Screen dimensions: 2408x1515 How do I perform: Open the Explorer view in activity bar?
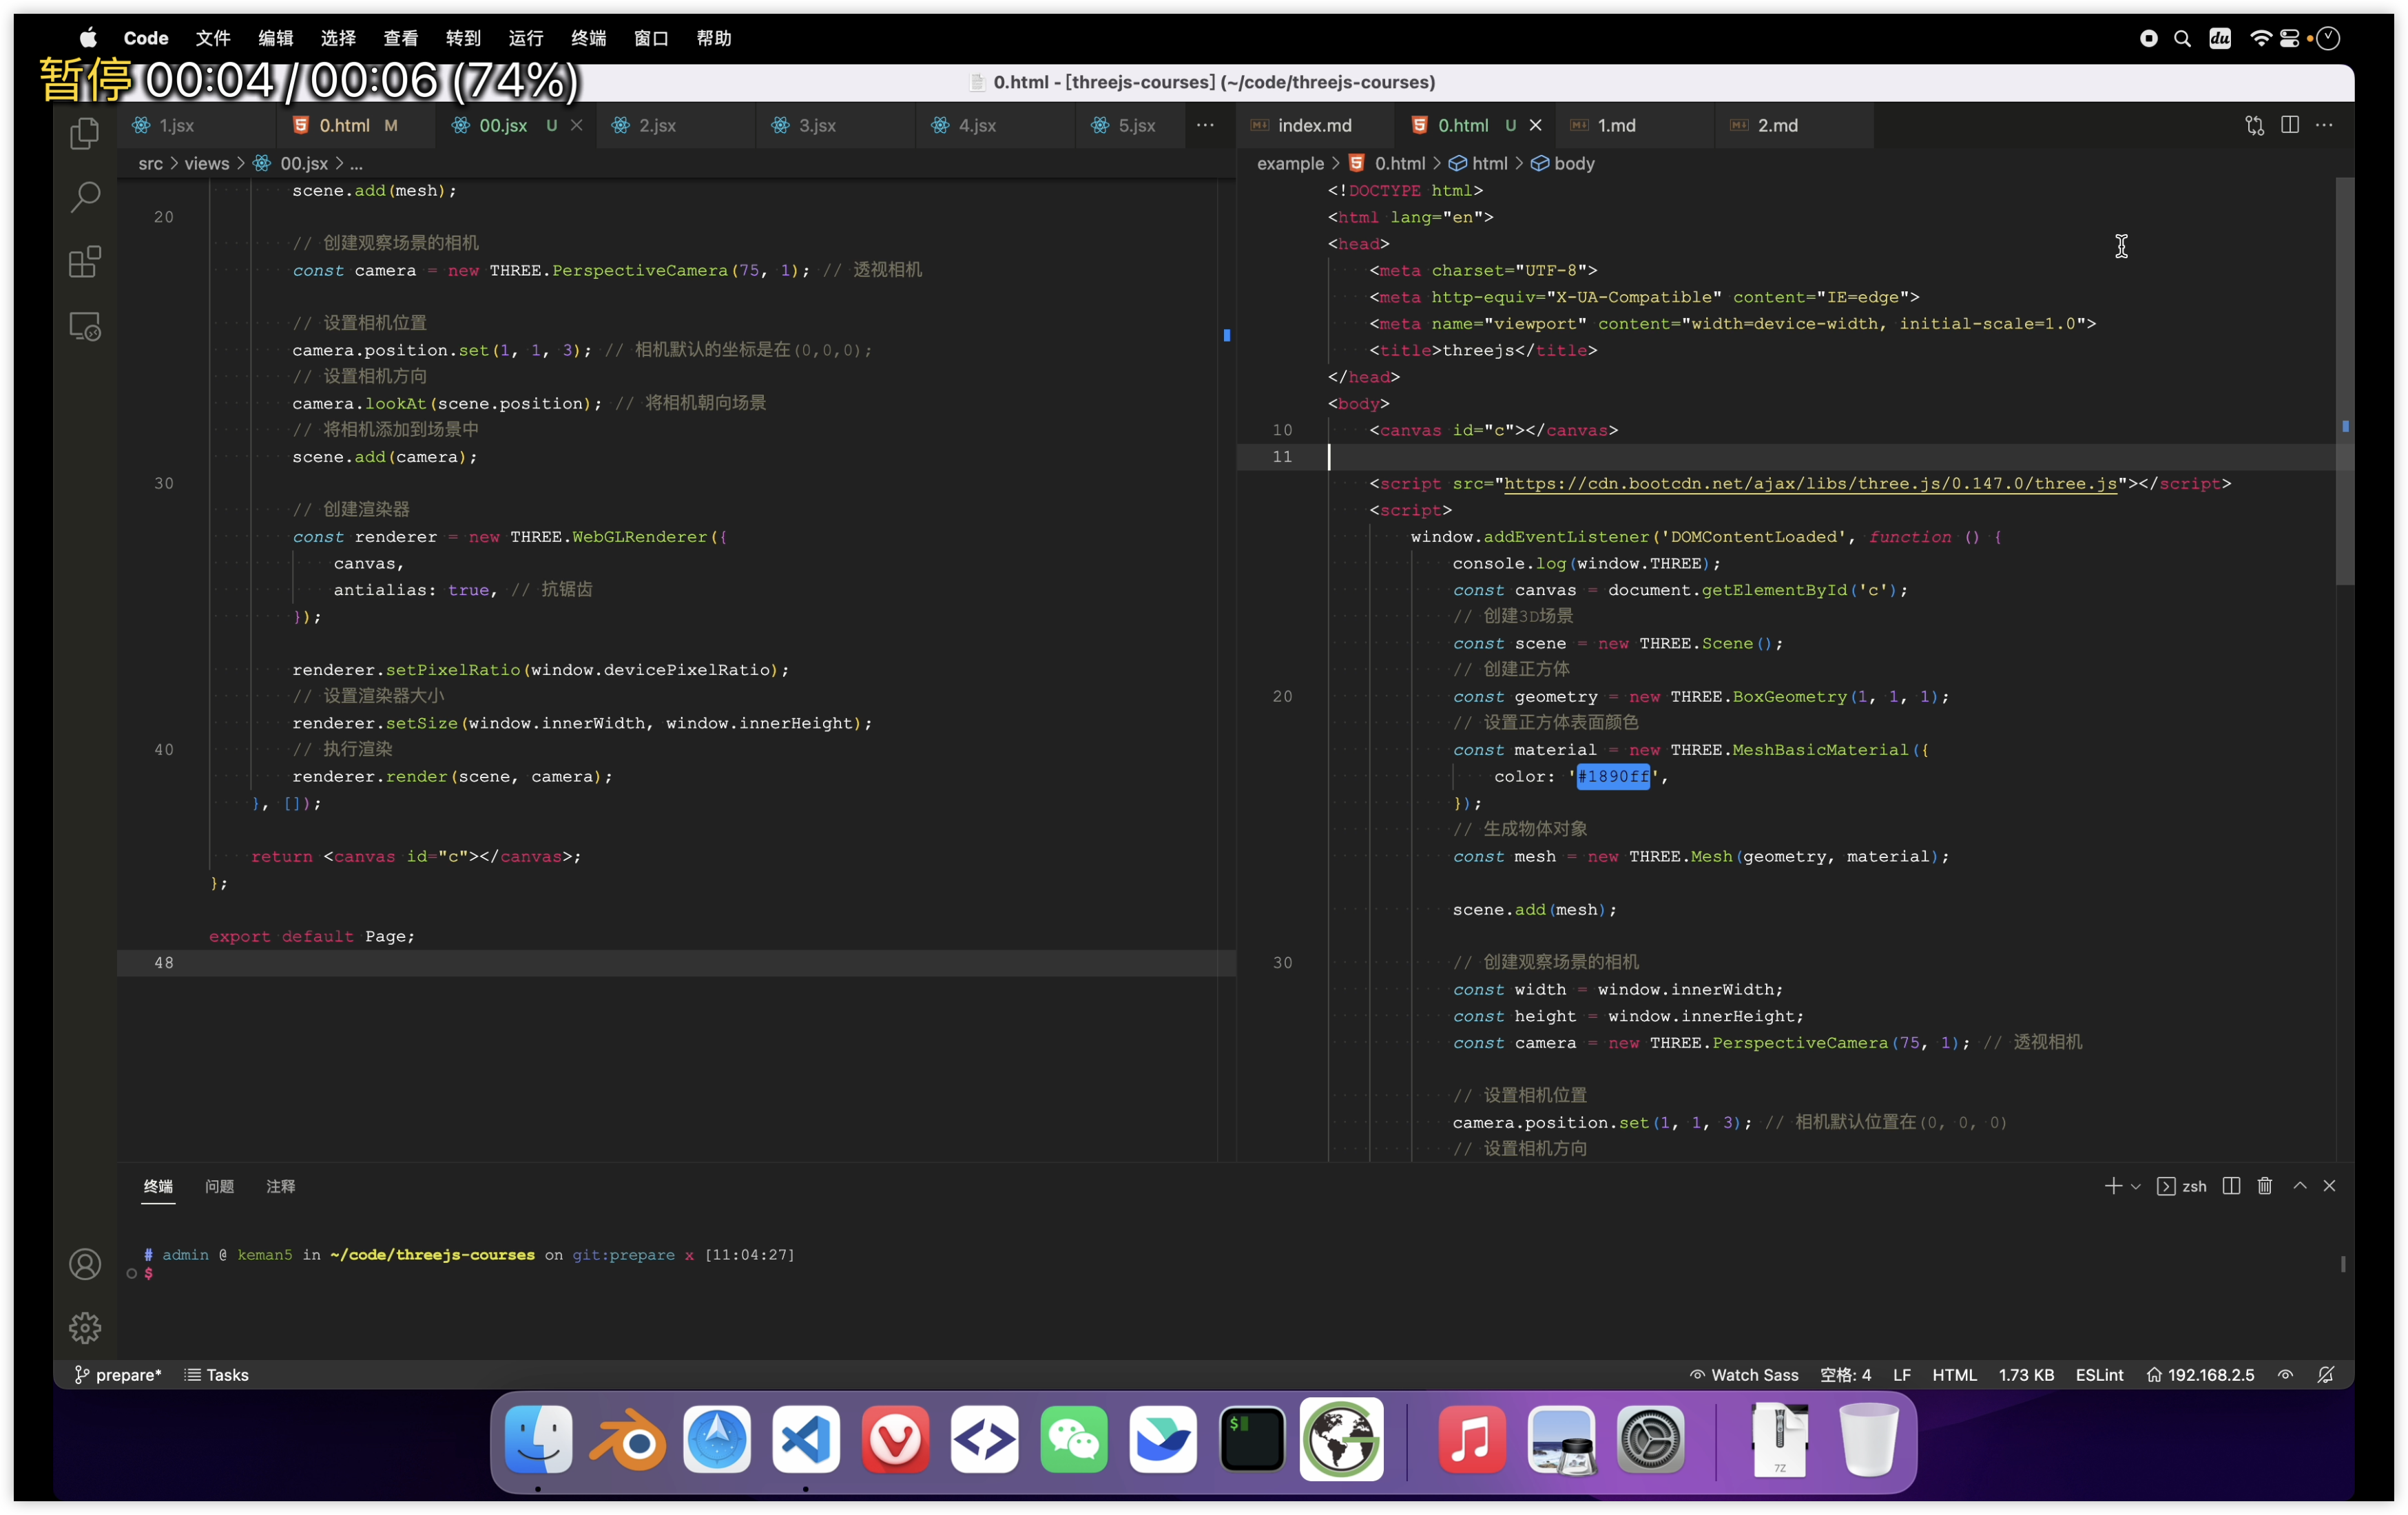(85, 133)
